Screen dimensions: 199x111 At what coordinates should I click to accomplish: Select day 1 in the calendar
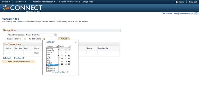coord(62,53)
